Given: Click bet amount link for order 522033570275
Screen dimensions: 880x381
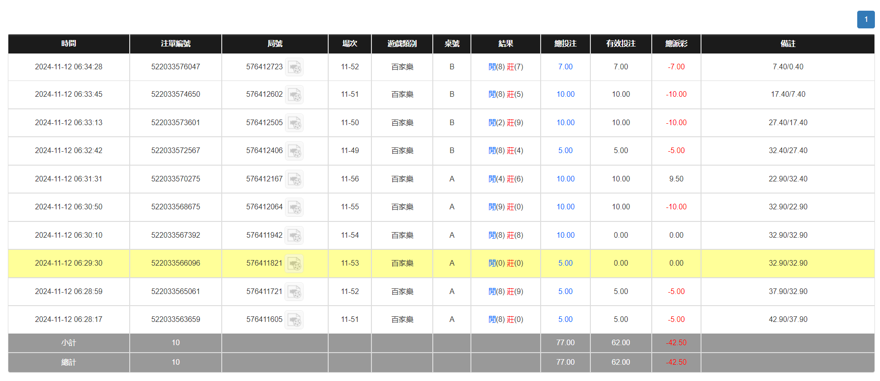Looking at the screenshot, I should [565, 179].
